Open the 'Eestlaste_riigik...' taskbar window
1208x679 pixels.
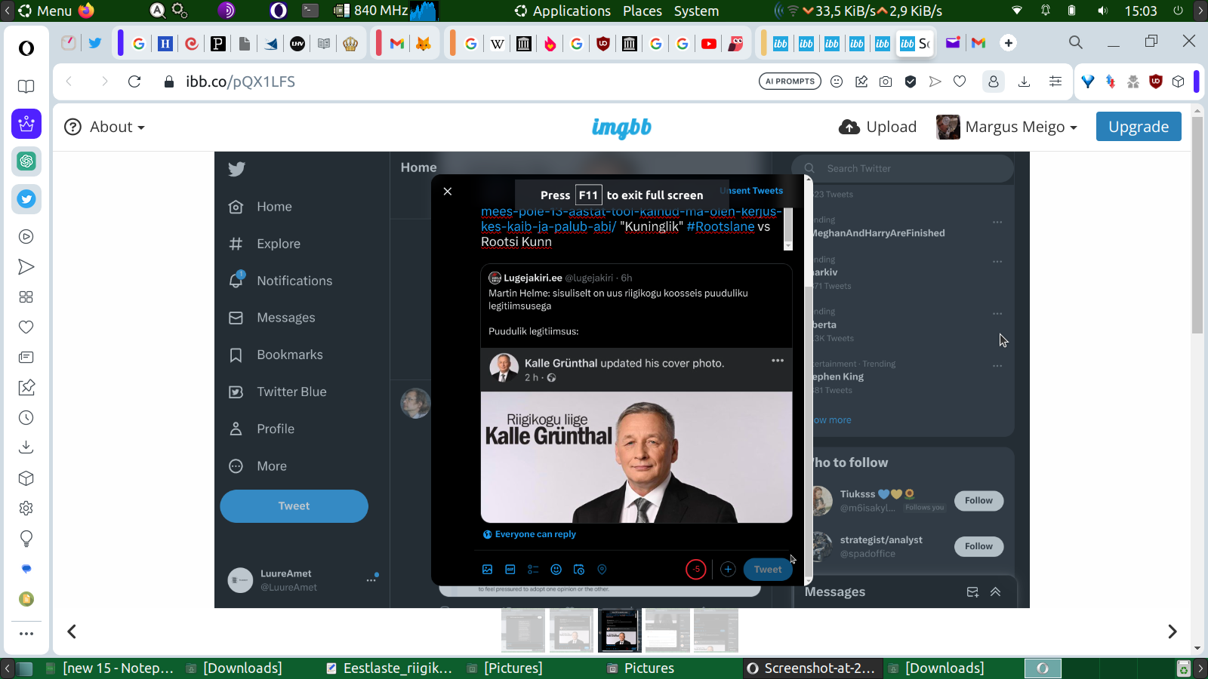point(390,668)
